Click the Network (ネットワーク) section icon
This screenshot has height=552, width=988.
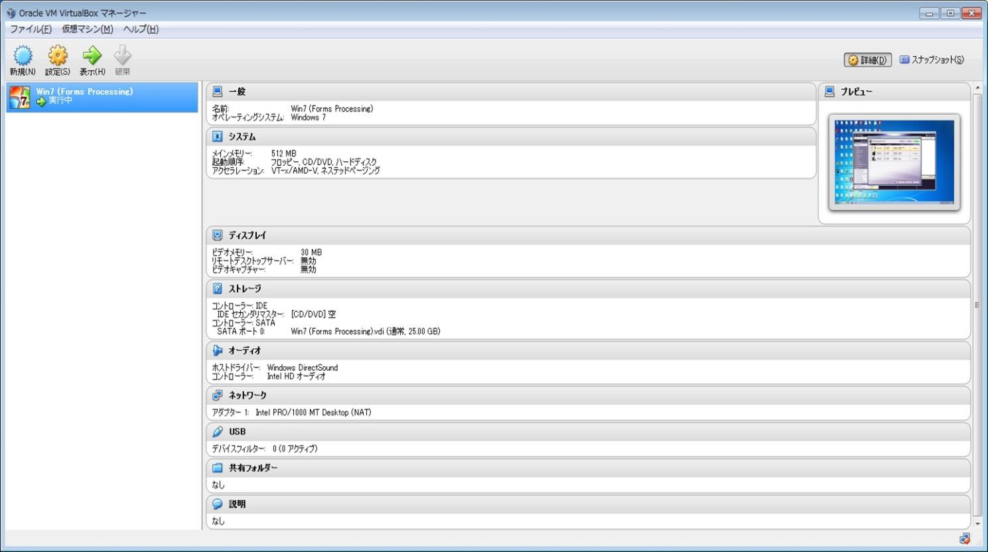[217, 395]
